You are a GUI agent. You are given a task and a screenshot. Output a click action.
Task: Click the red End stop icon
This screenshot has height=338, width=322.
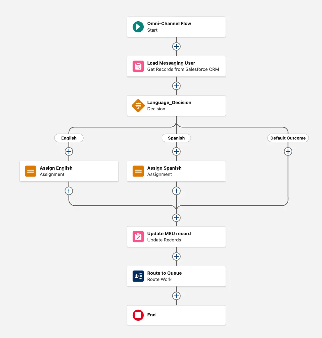click(138, 315)
